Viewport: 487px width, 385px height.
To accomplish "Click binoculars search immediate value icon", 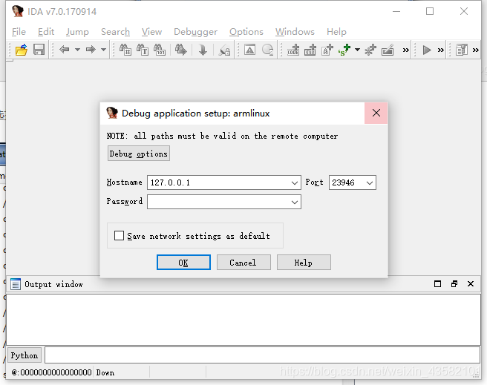I will coord(125,50).
